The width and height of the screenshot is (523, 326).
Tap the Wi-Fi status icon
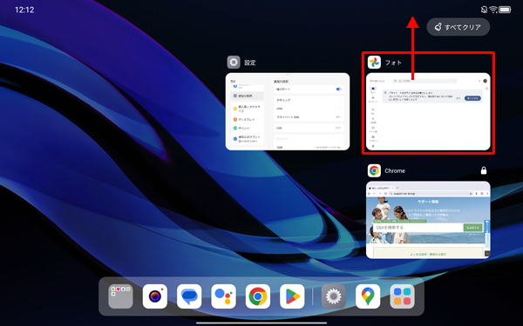pos(493,10)
